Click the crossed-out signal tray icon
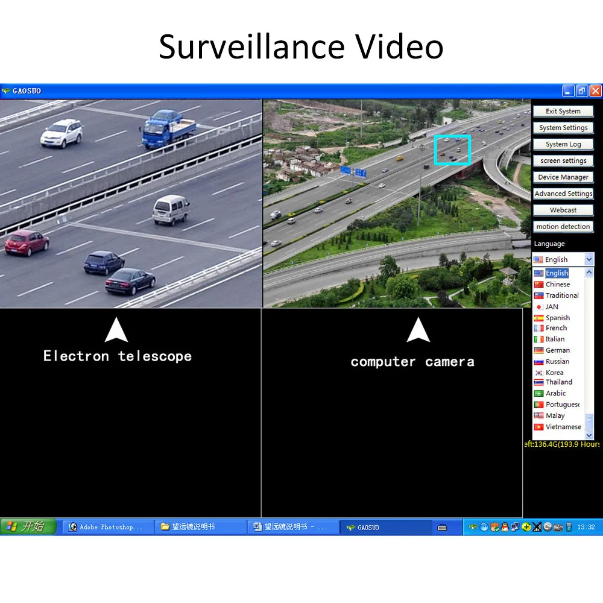The image size is (603, 603). (x=537, y=527)
